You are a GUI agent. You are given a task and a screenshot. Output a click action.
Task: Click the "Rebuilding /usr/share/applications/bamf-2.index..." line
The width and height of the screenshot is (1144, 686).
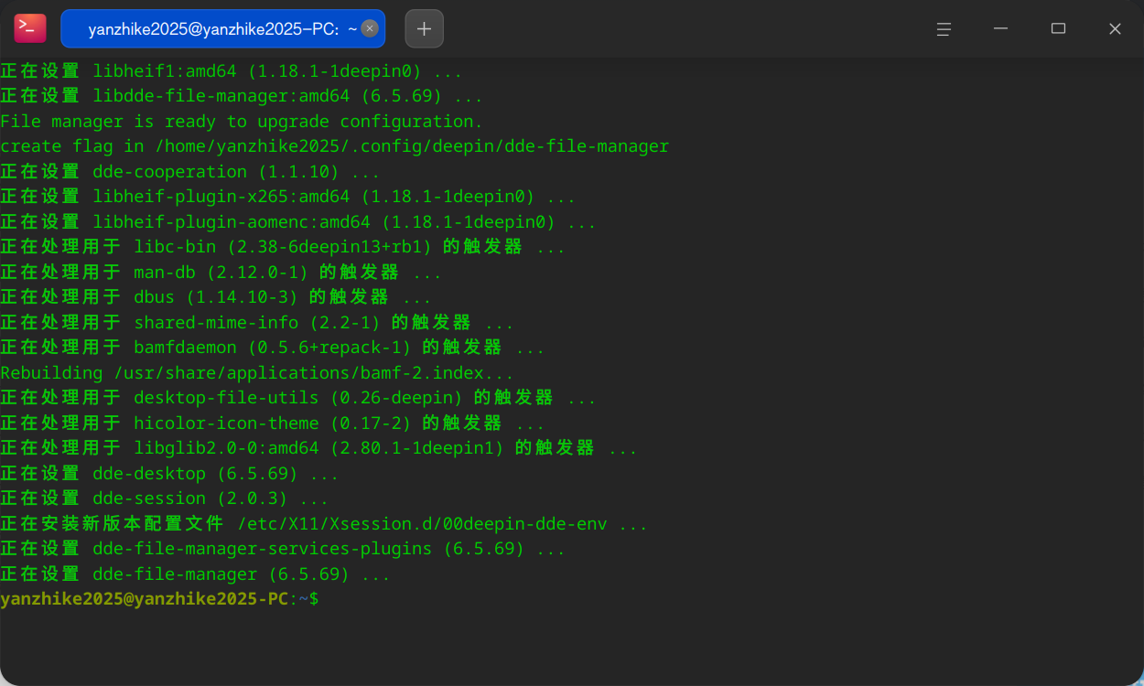click(x=257, y=373)
